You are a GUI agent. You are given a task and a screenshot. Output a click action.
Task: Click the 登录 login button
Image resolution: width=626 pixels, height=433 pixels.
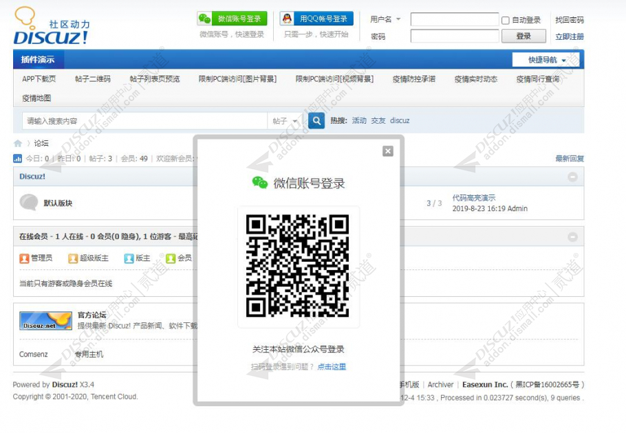(524, 36)
